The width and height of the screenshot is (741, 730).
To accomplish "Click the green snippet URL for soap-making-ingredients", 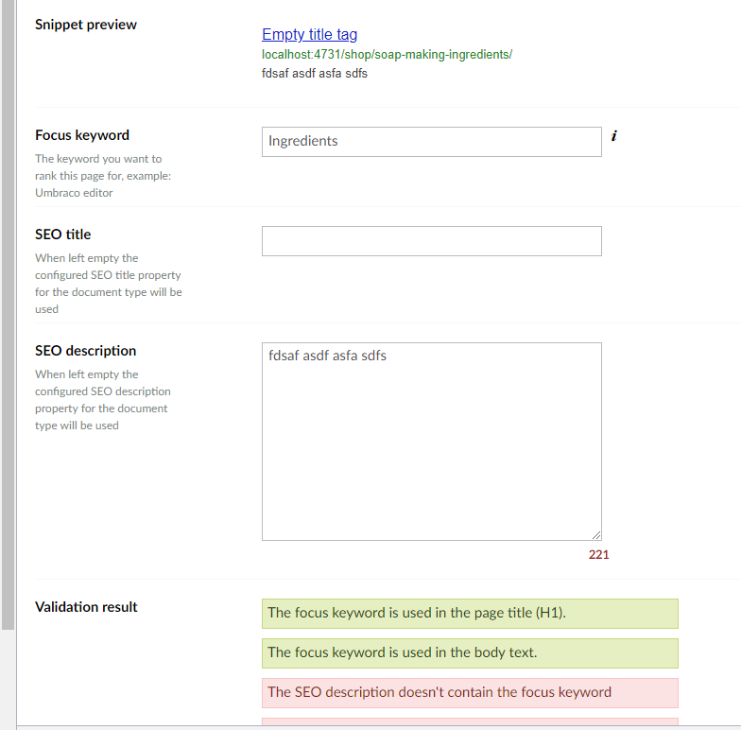I will [388, 55].
